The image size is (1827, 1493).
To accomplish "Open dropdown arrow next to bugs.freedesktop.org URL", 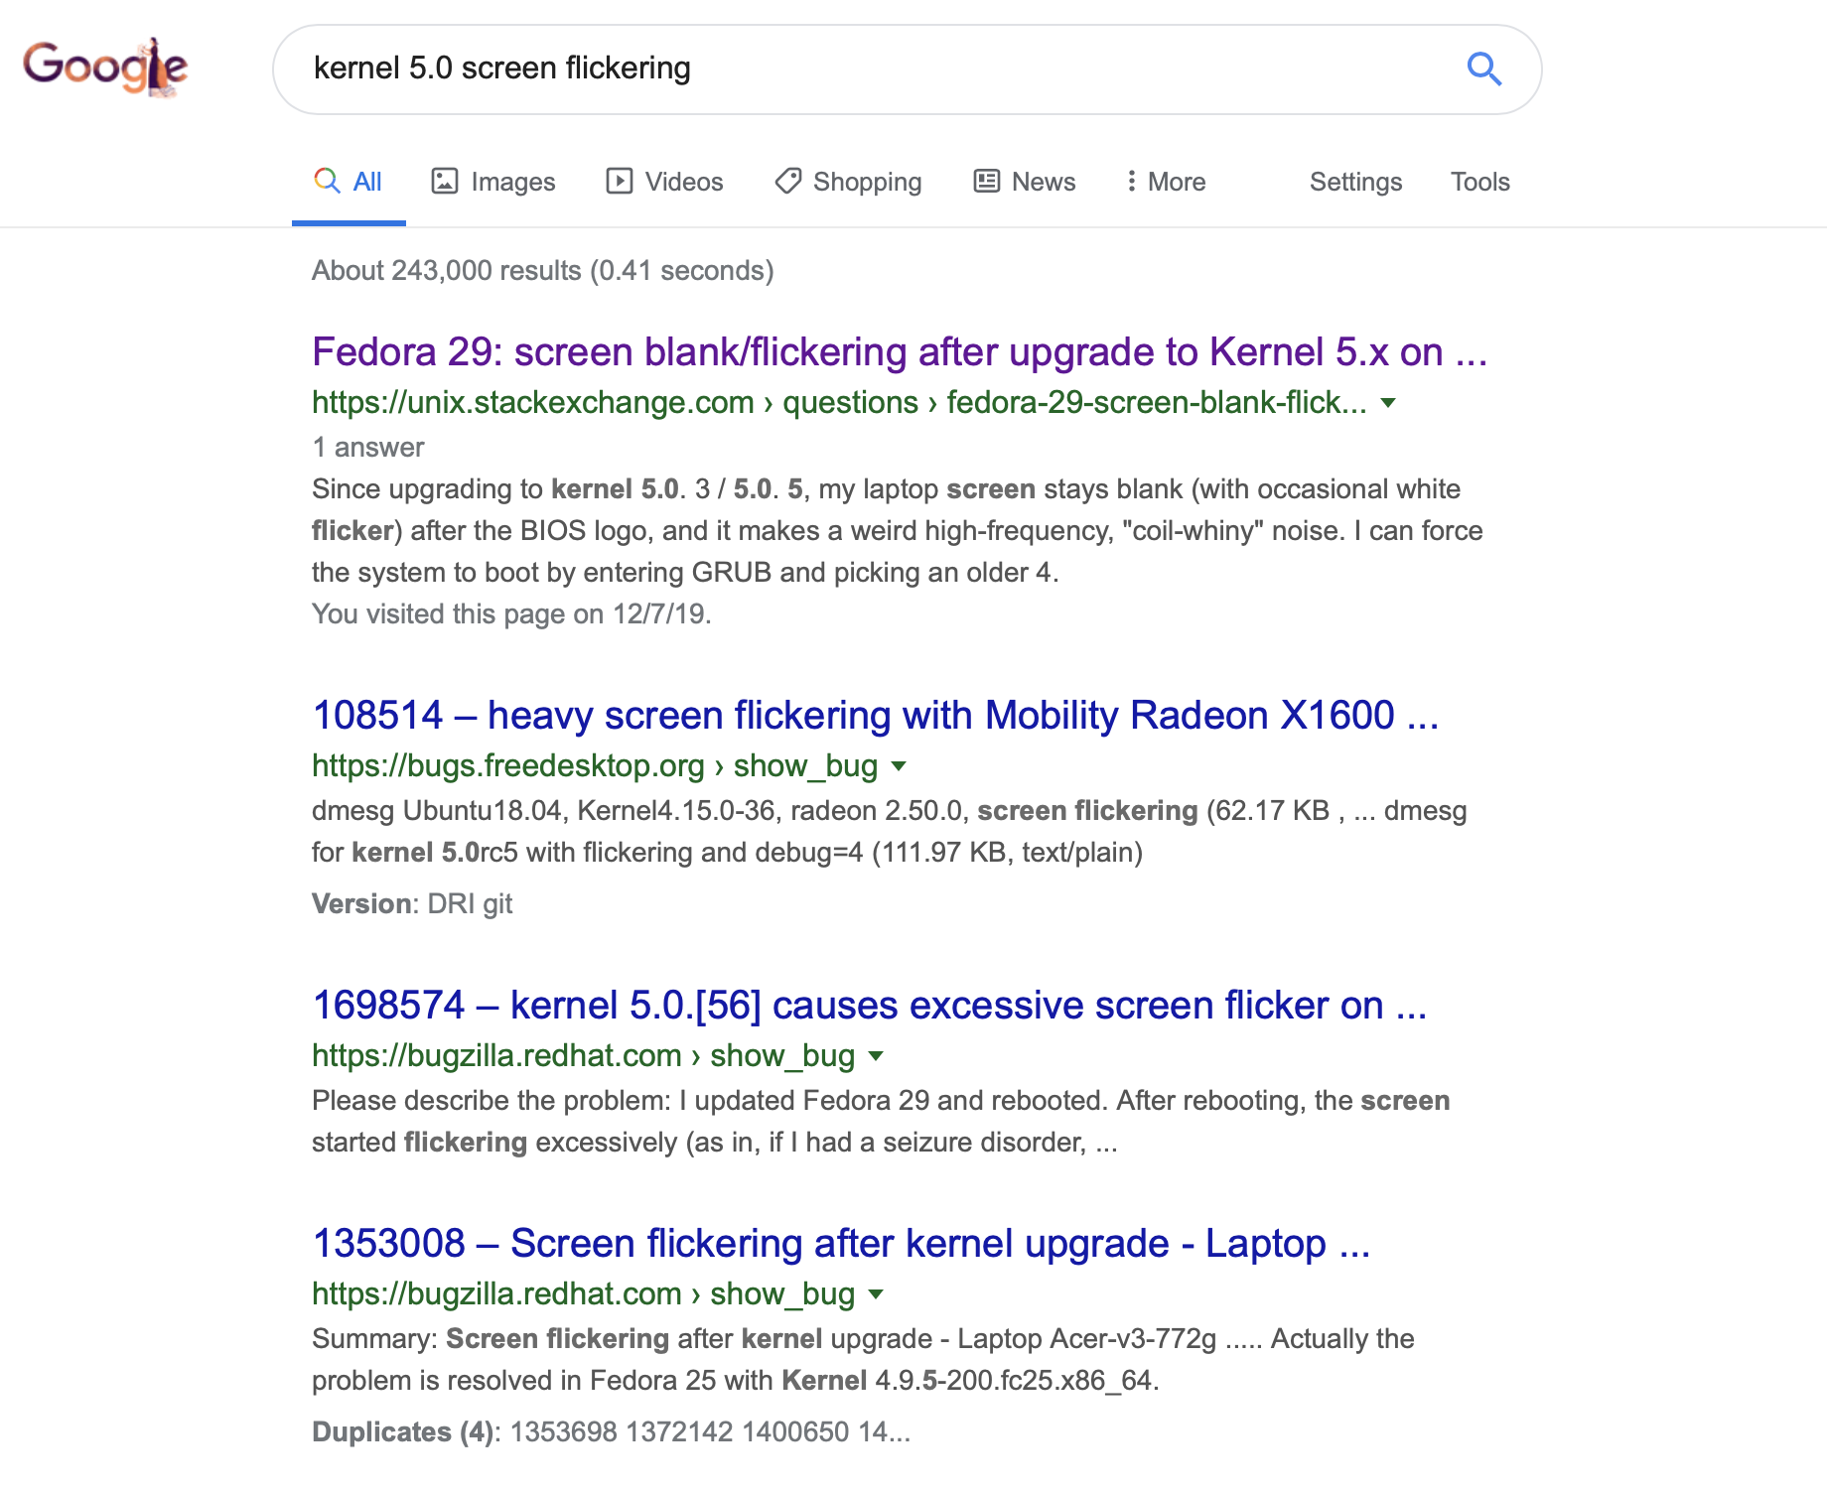I will click(x=899, y=766).
